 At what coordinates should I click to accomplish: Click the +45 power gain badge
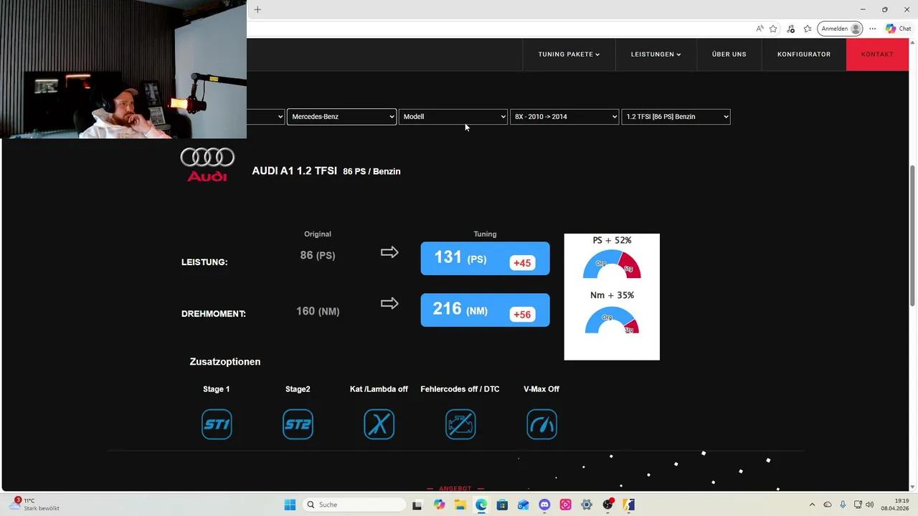point(522,263)
